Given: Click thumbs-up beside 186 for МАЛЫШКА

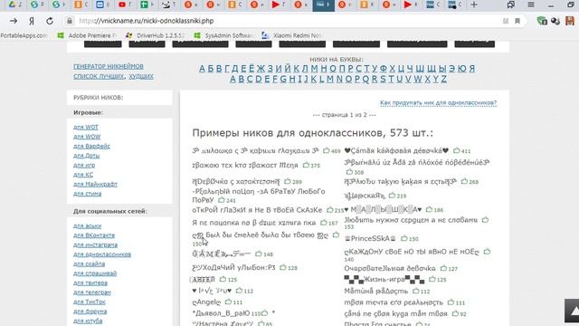Looking at the screenshot, I should (x=429, y=209).
